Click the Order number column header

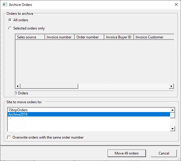(x=89, y=37)
